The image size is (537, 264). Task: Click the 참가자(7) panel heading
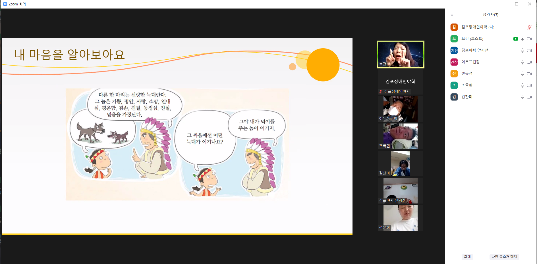(x=490, y=15)
